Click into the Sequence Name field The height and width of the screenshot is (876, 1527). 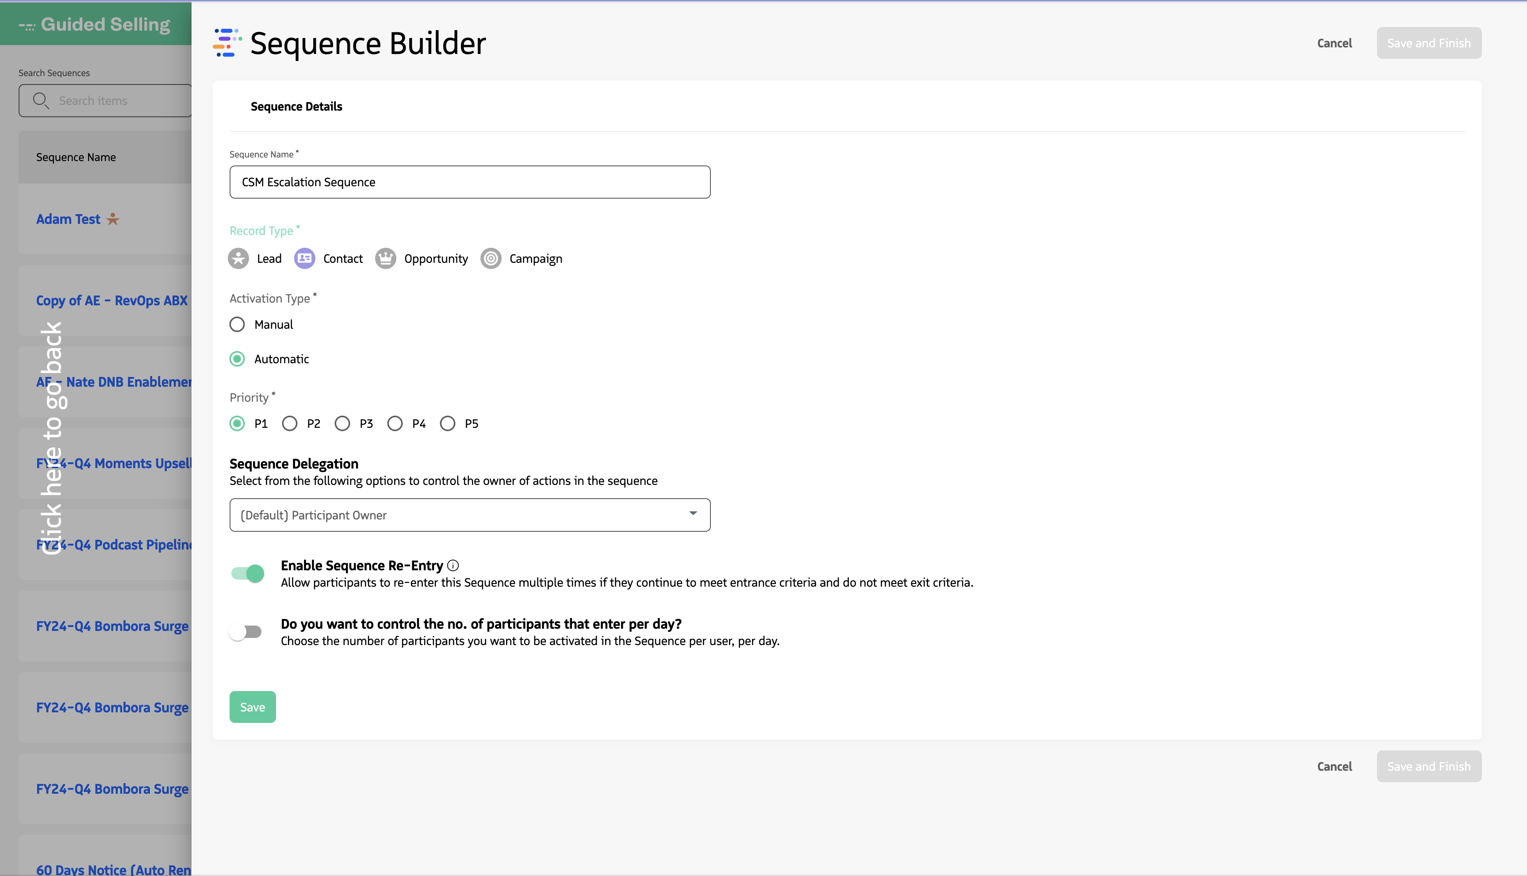point(469,182)
